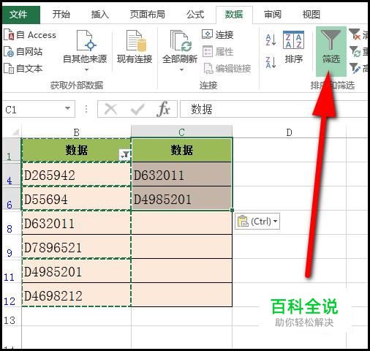Select column C header
This screenshot has height=351, width=370.
[181, 132]
